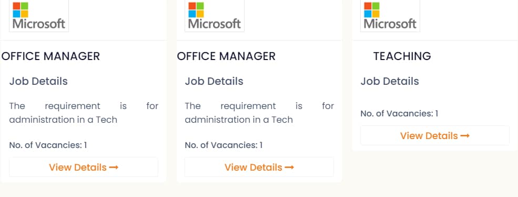Select the second OFFICE MANAGER job title
Viewport: 518px width, 197px height.
click(226, 56)
